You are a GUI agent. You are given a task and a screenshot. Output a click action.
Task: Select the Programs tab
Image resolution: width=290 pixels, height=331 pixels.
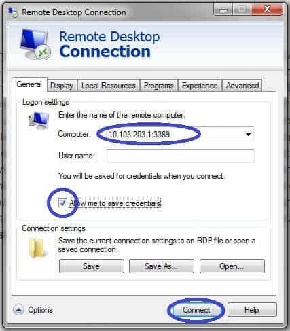(x=159, y=86)
